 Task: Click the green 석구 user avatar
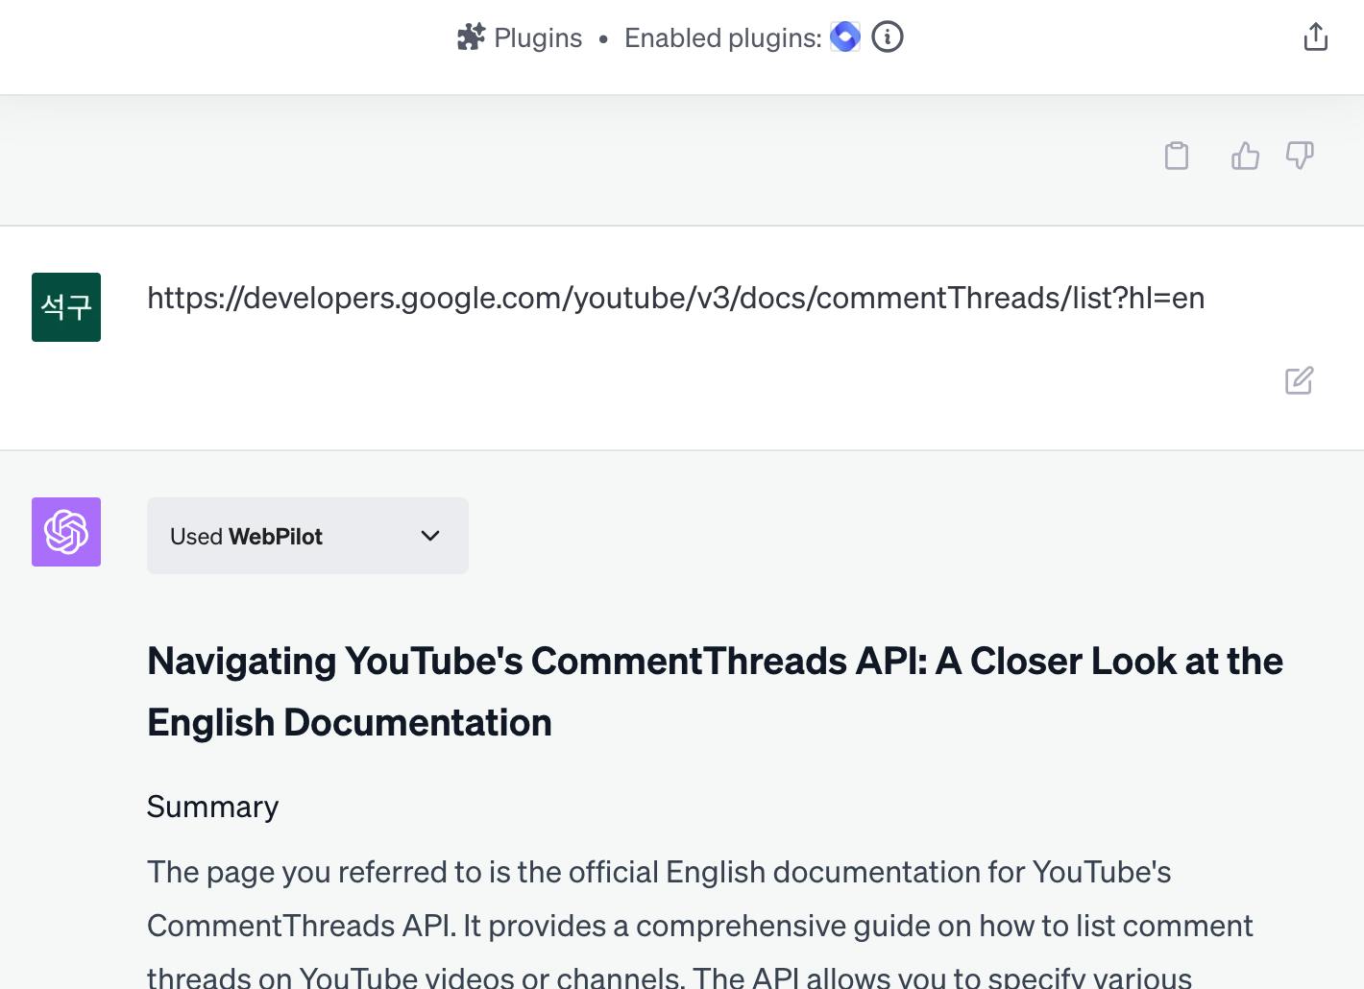point(66,307)
